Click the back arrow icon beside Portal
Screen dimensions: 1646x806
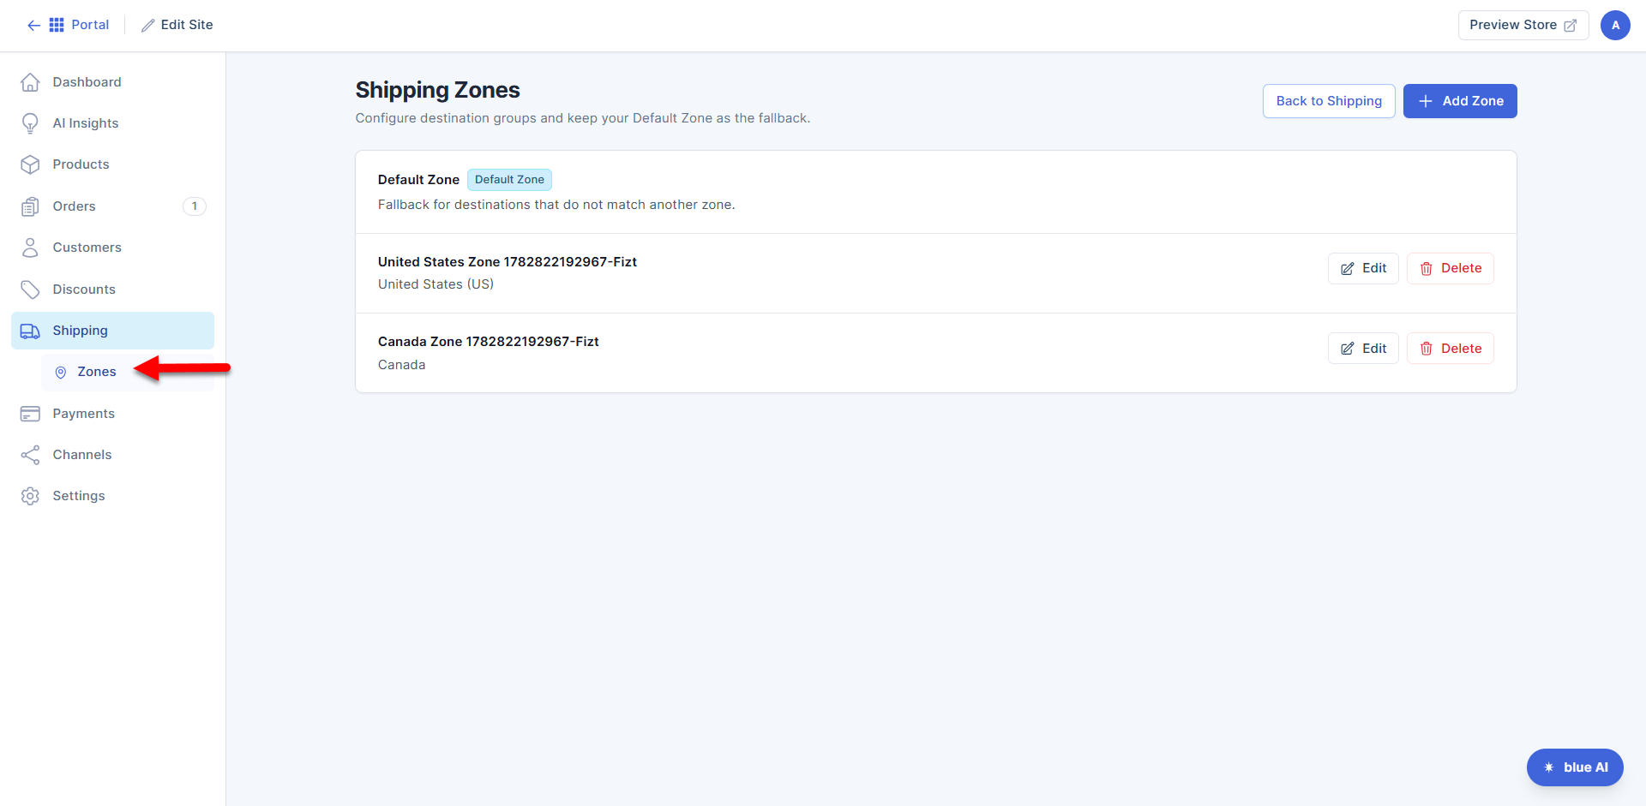pyautogui.click(x=33, y=26)
